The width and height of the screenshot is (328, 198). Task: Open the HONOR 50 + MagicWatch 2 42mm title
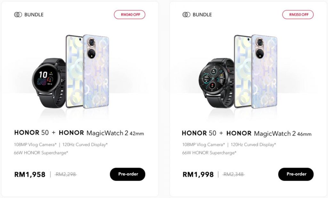(x=79, y=133)
